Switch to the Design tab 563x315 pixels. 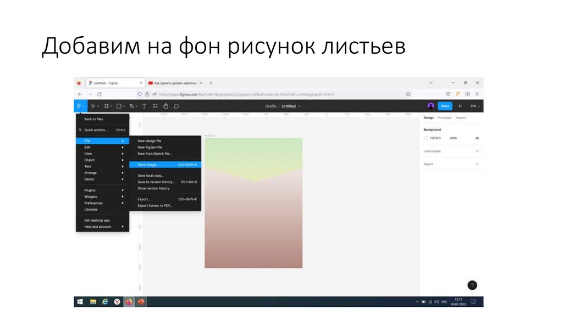[x=429, y=117]
